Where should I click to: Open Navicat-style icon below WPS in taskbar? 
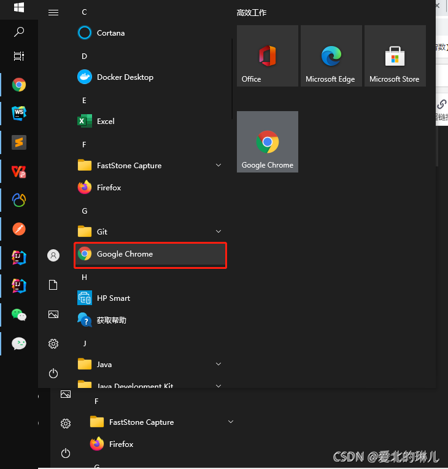point(19,200)
